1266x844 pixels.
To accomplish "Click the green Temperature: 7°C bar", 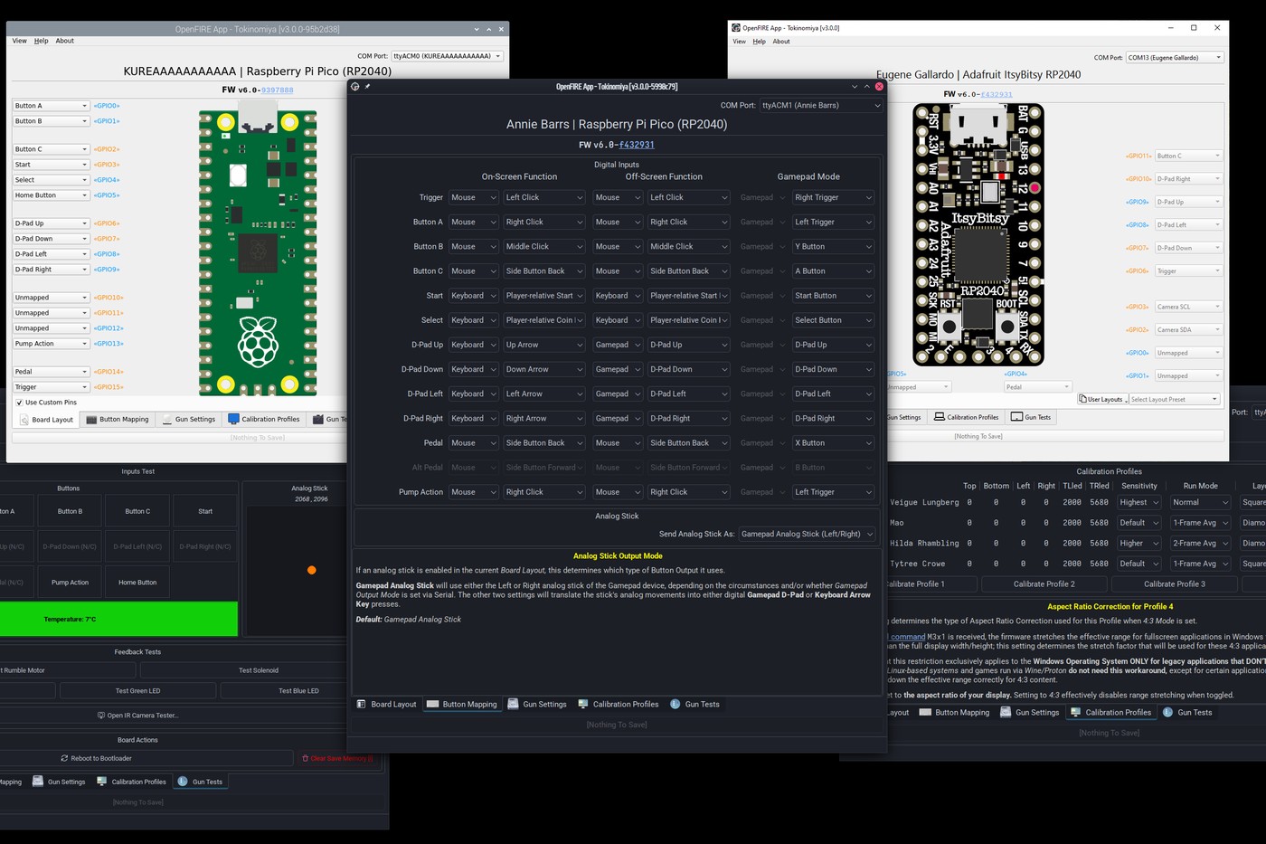I will (118, 619).
